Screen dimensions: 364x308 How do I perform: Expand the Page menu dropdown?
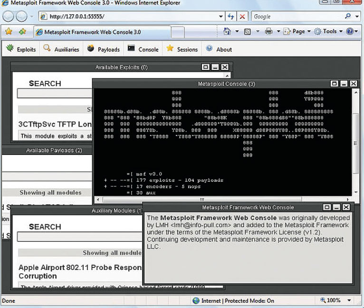[308, 32]
